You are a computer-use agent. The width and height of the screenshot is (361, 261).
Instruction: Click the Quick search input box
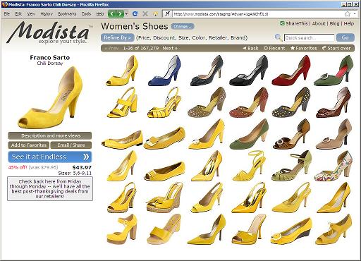[310, 37]
